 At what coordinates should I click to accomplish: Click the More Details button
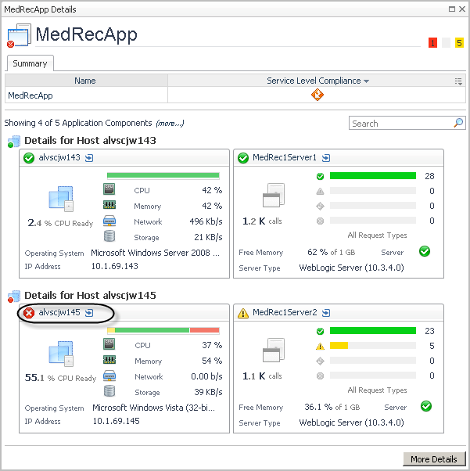[434, 459]
